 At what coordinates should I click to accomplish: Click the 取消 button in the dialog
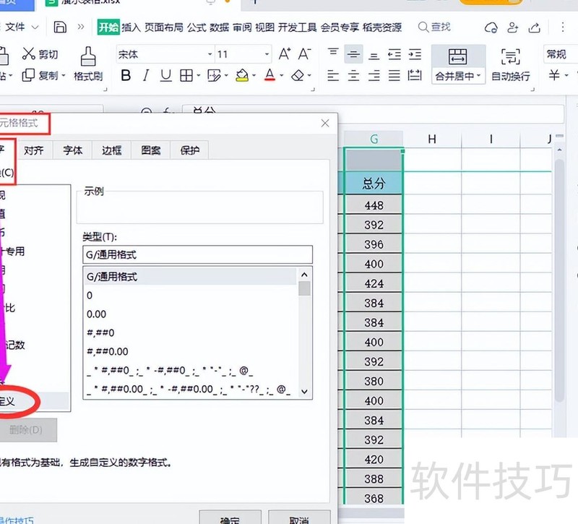click(x=299, y=519)
